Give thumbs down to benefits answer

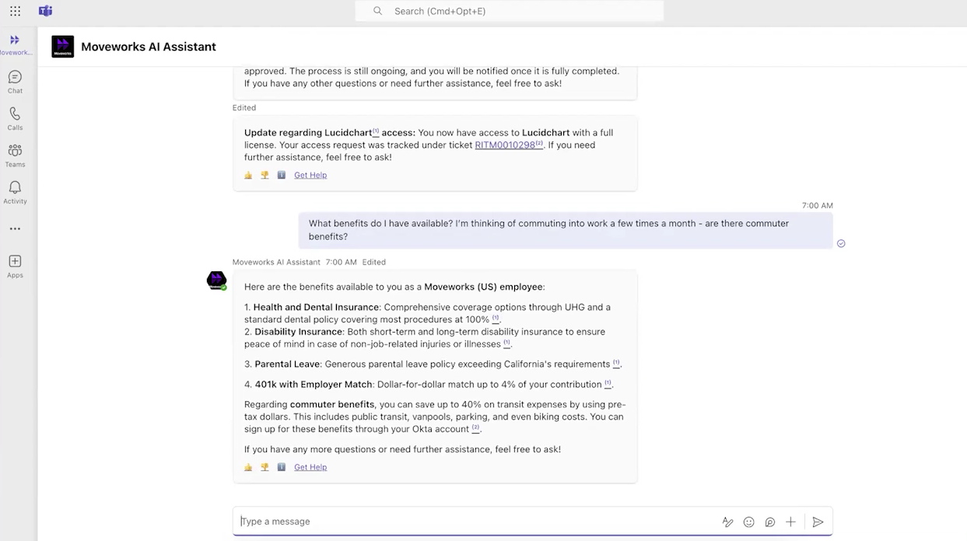point(265,467)
